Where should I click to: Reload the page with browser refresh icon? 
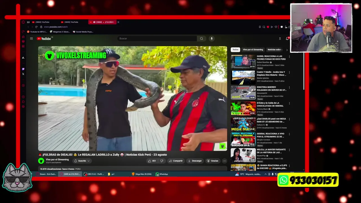36,27
